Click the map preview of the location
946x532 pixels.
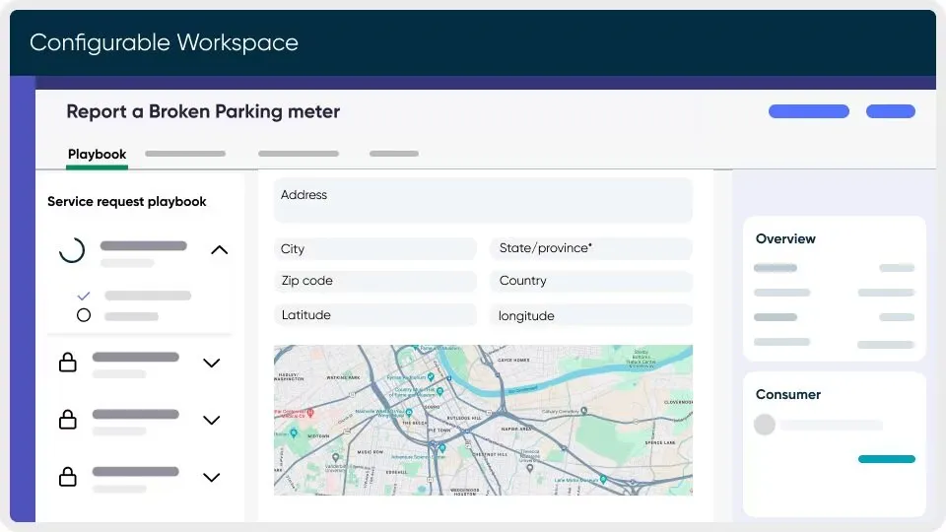483,420
